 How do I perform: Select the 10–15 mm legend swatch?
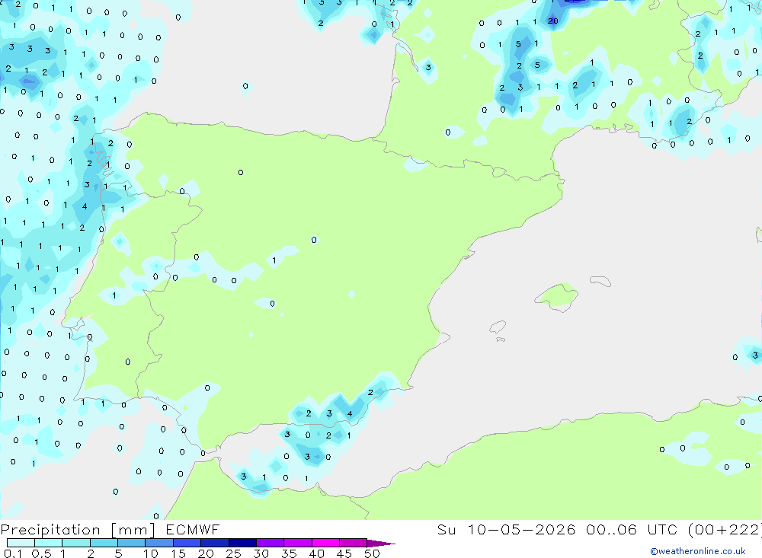(x=159, y=543)
